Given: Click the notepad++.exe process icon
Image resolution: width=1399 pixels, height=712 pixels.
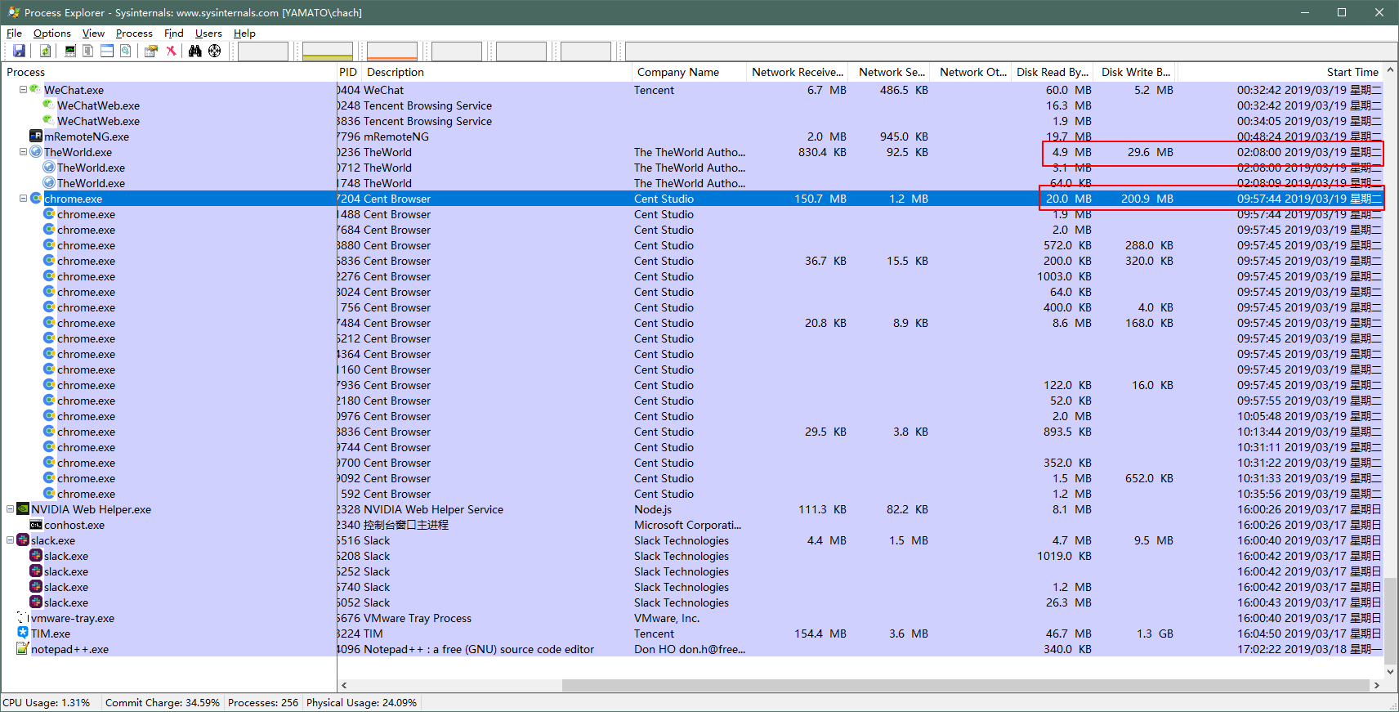Looking at the screenshot, I should pyautogui.click(x=23, y=648).
